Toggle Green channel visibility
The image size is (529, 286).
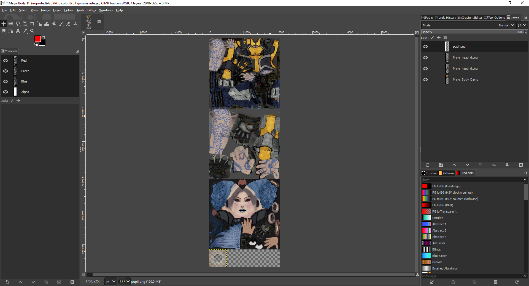tap(6, 71)
